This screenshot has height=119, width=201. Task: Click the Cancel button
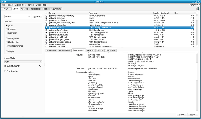pos(182,115)
